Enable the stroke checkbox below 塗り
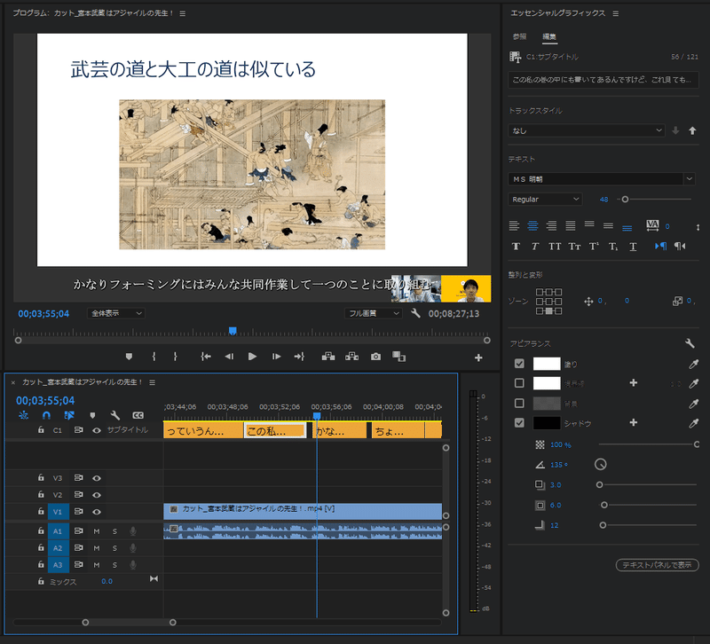This screenshot has width=710, height=644. tap(519, 383)
